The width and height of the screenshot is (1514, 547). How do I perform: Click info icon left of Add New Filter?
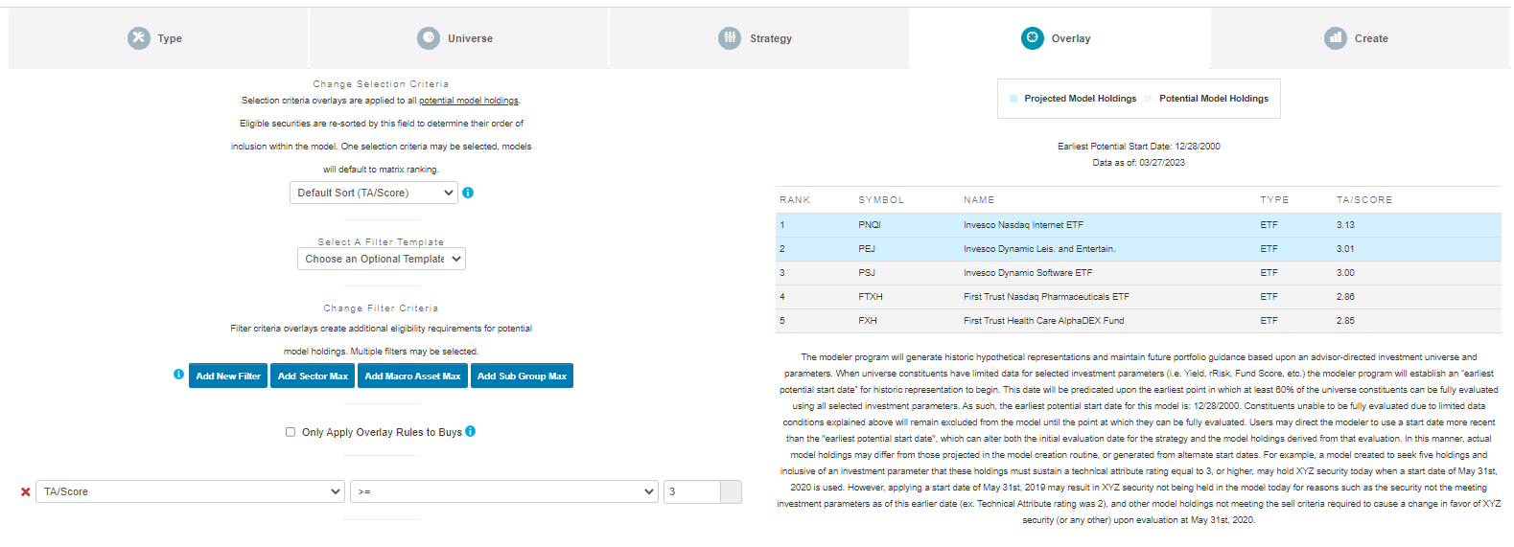(x=178, y=375)
